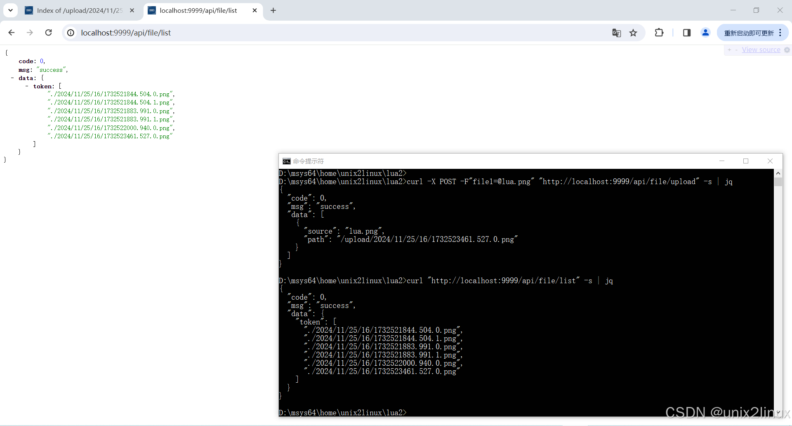Go back to the previous page
792x426 pixels.
[12, 33]
